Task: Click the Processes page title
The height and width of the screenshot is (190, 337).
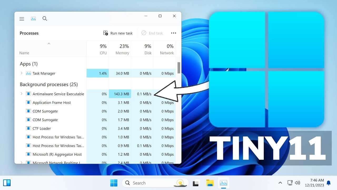Action: pos(29,33)
